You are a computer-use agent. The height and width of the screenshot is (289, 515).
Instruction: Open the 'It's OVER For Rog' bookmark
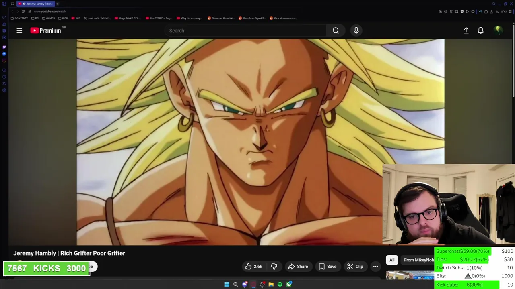click(159, 18)
